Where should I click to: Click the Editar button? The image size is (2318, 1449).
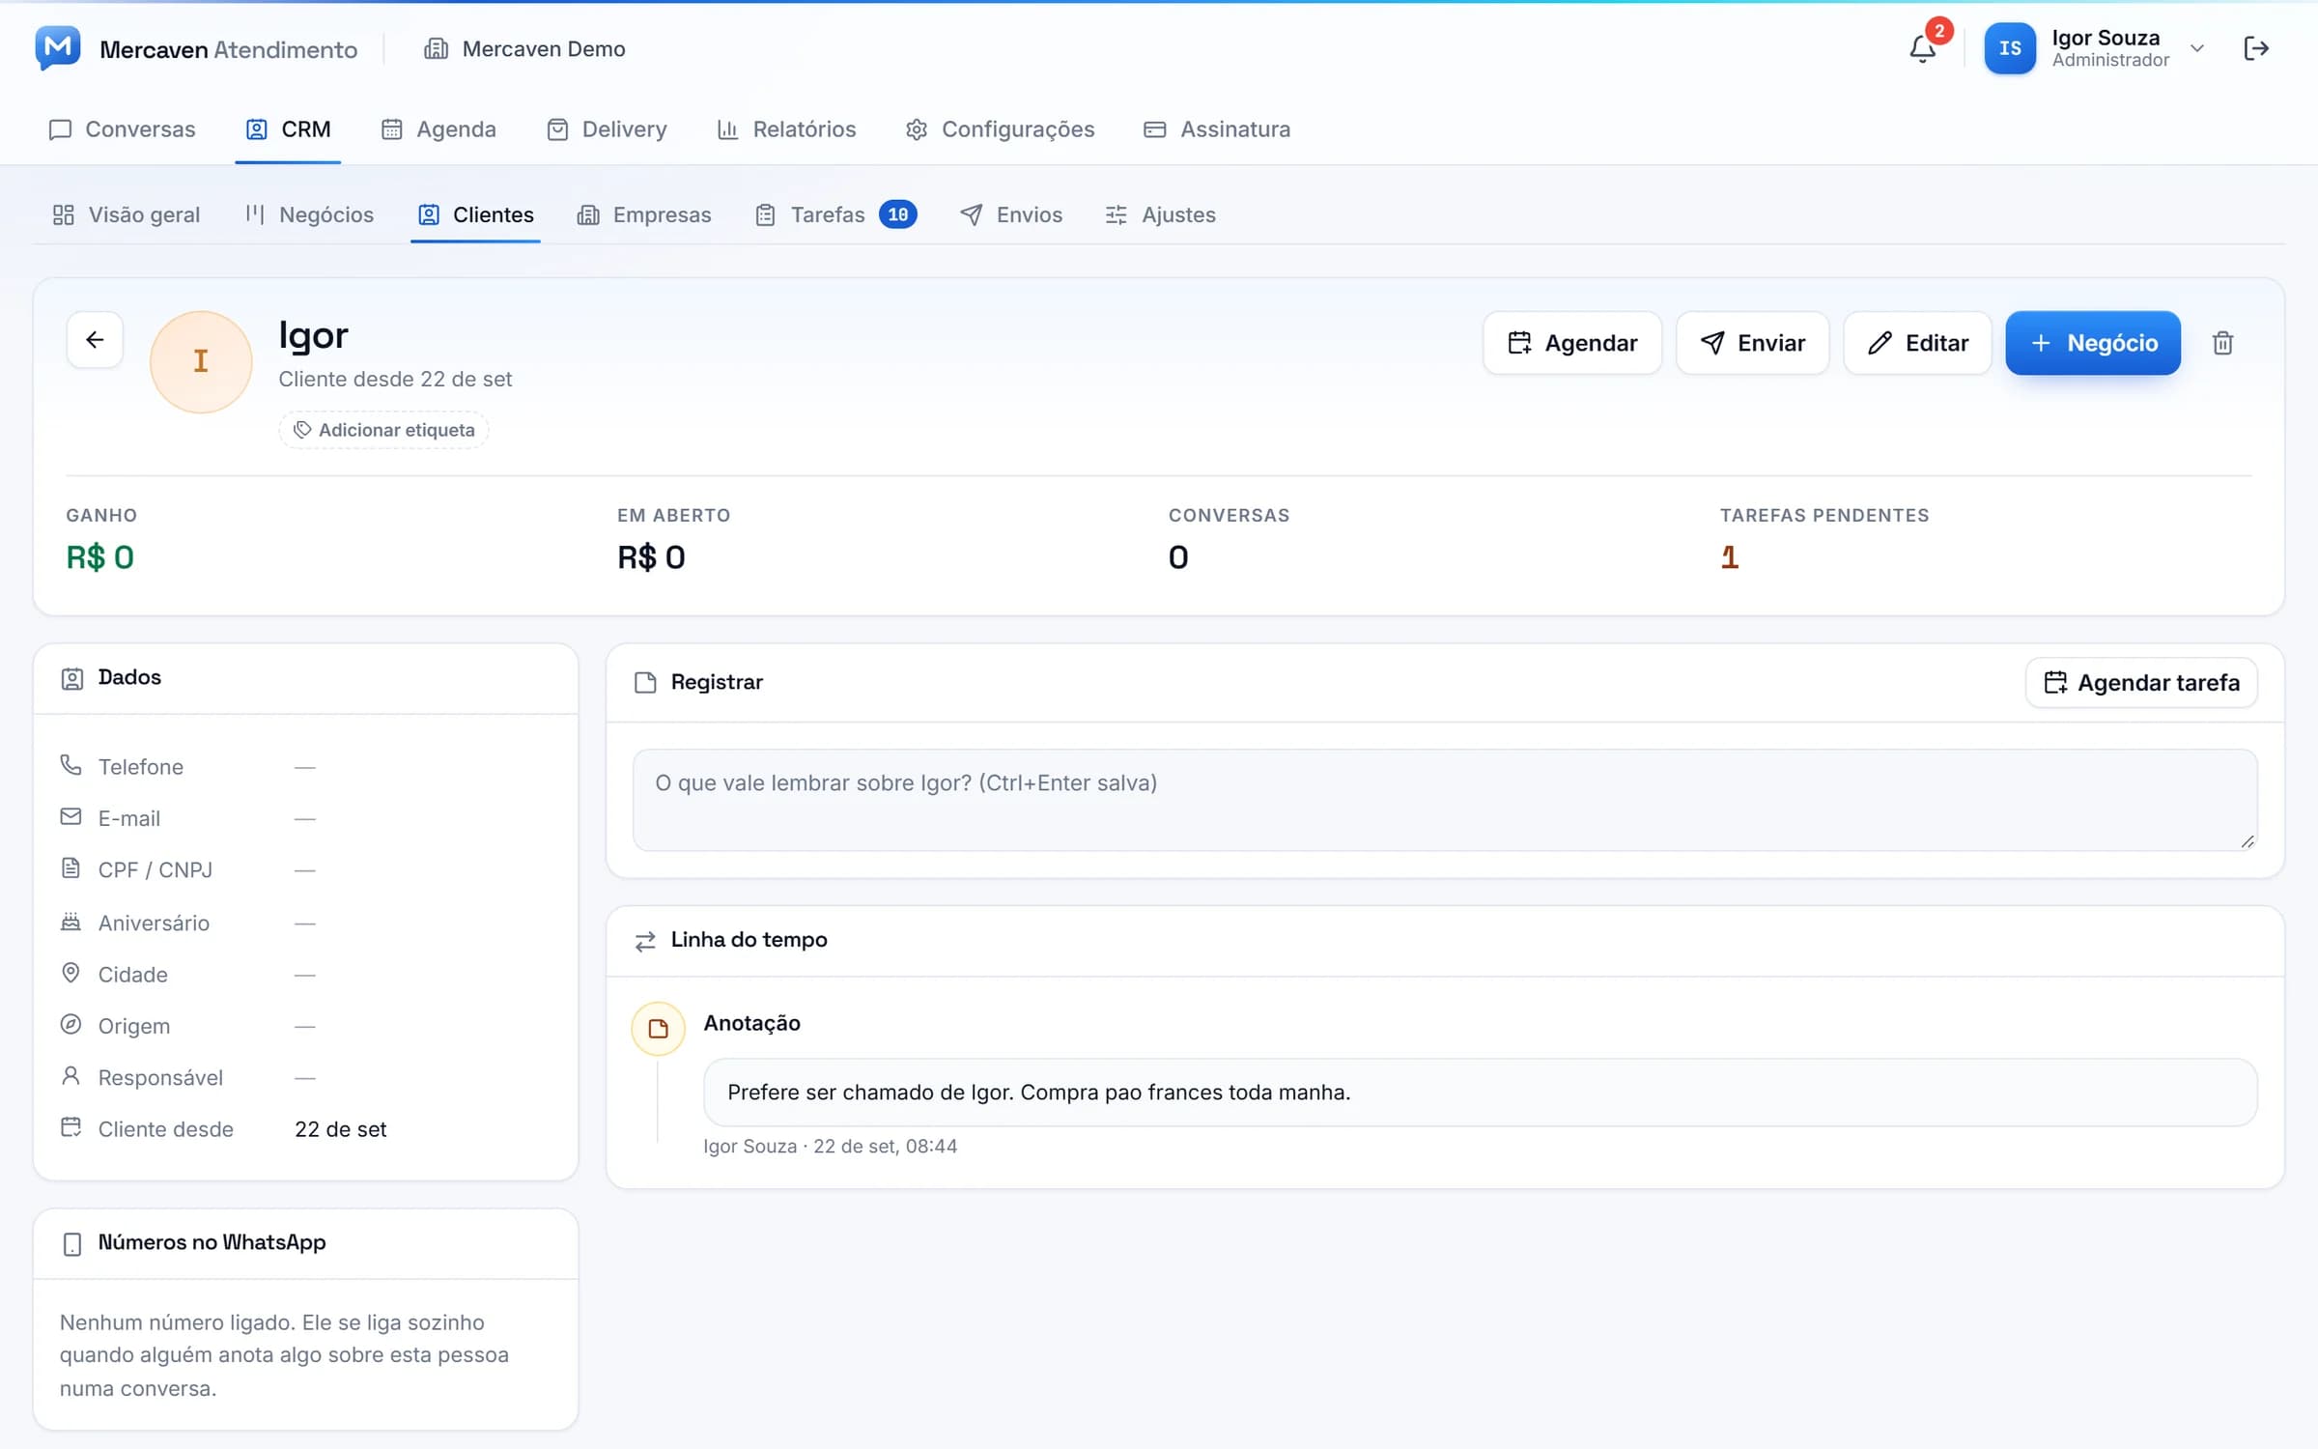pyautogui.click(x=1917, y=343)
